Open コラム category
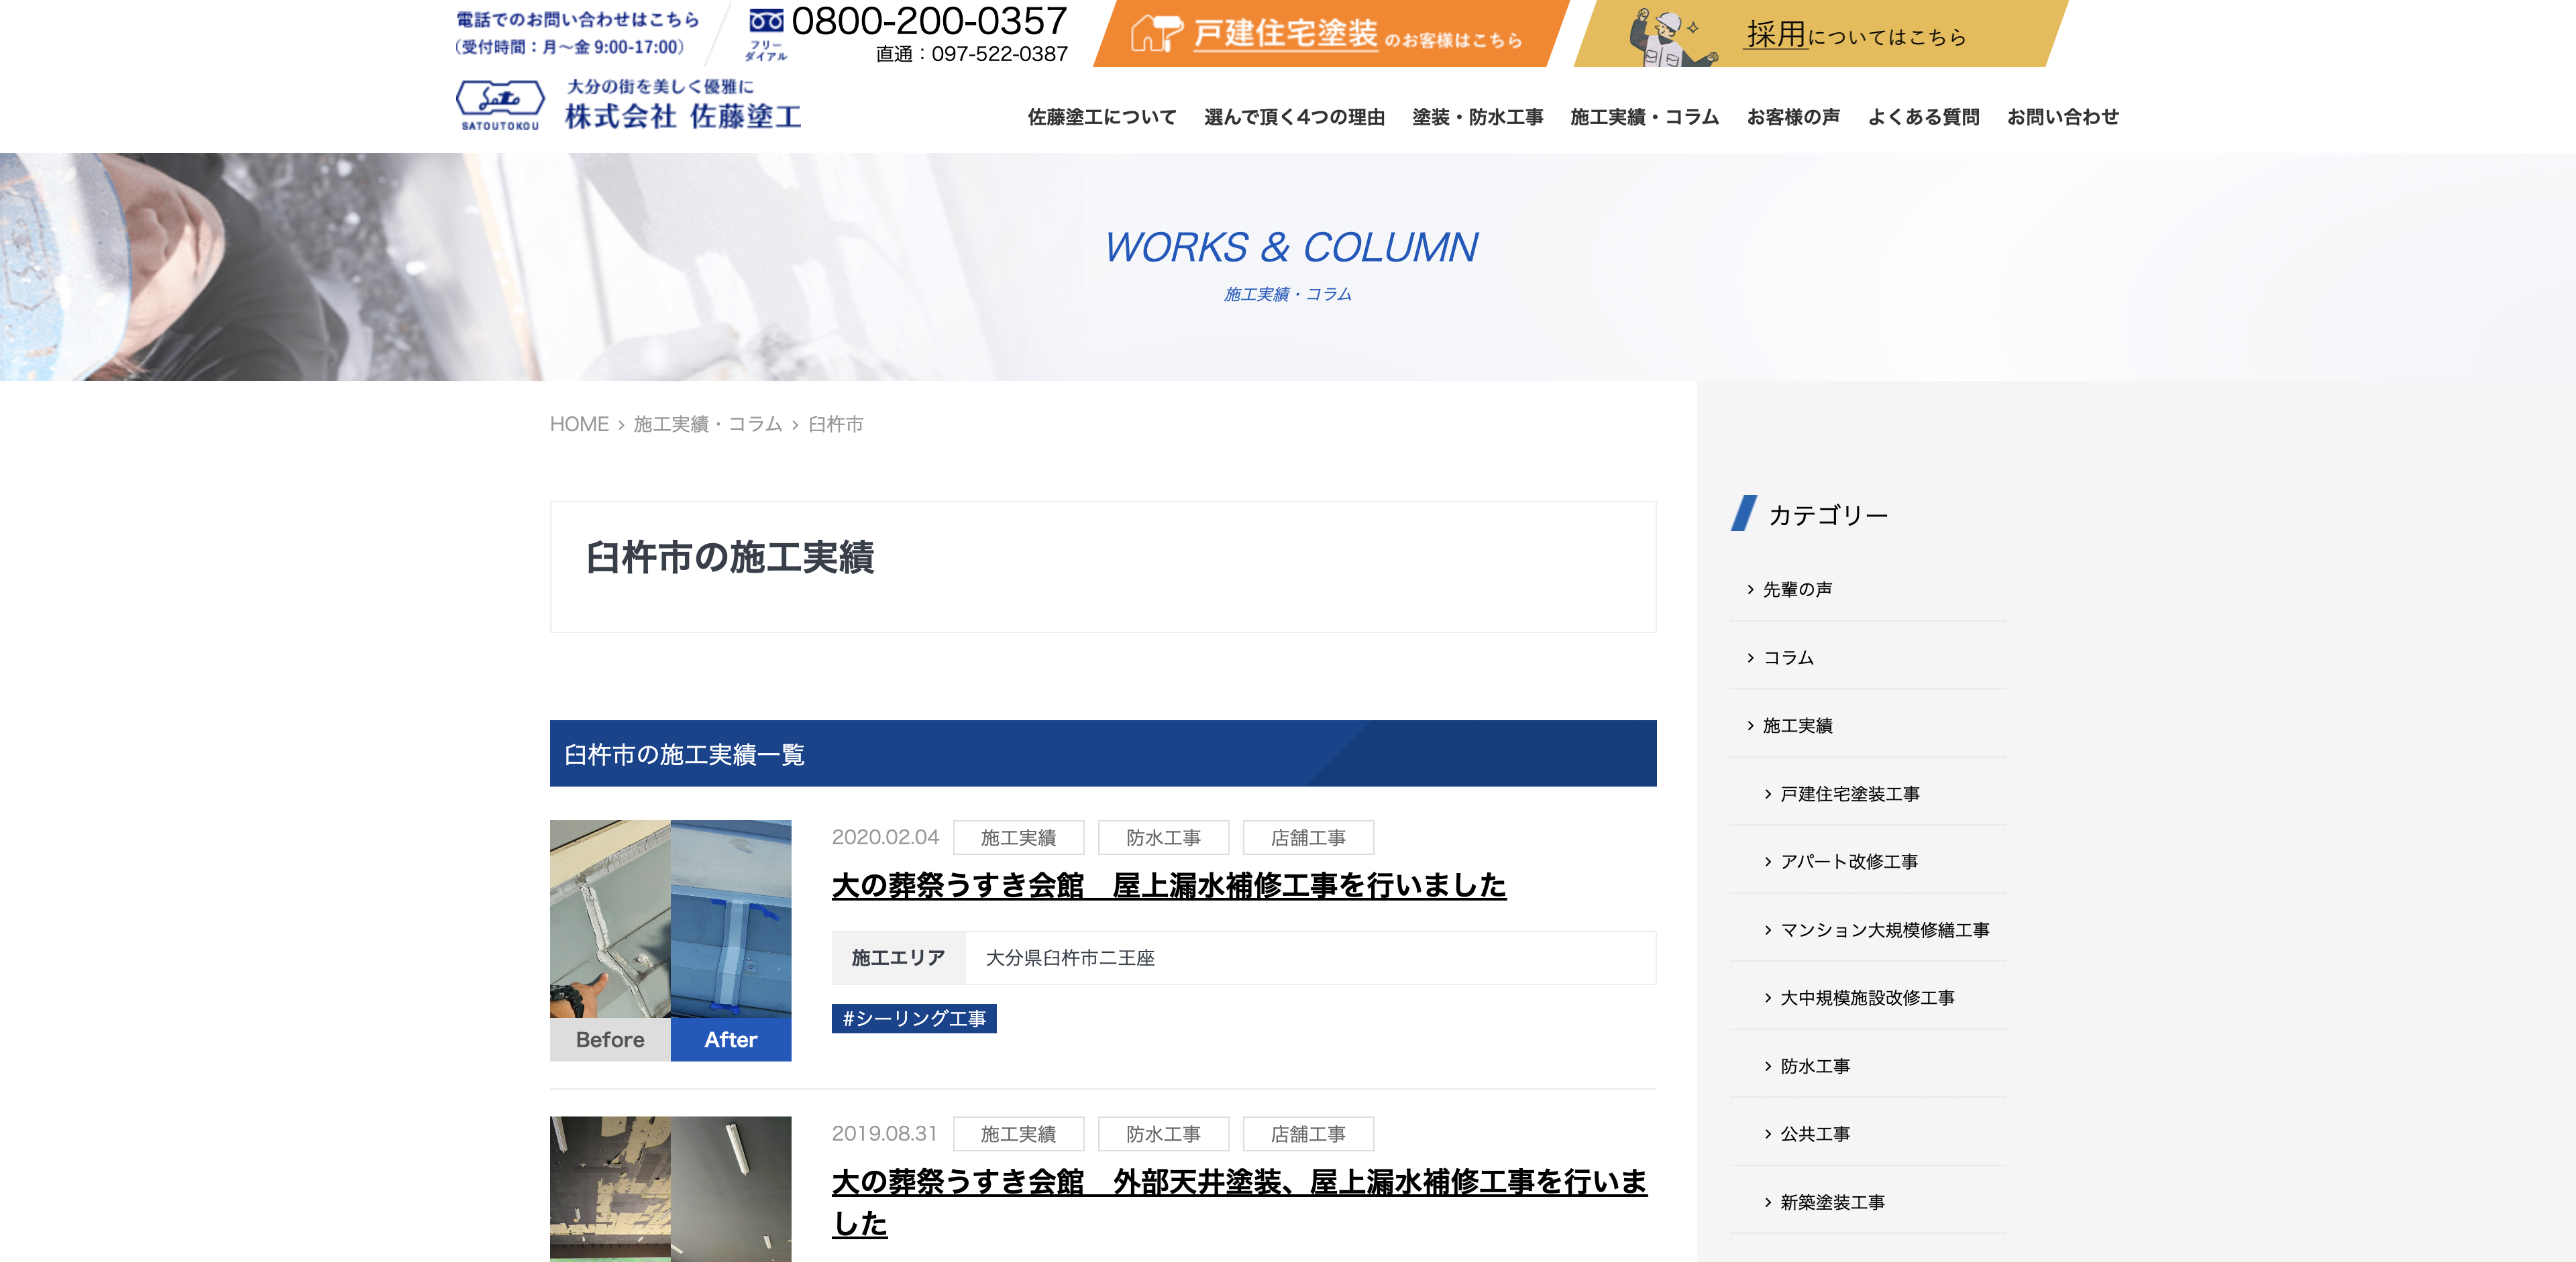 point(1788,657)
